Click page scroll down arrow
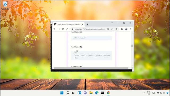 coord(132,66)
